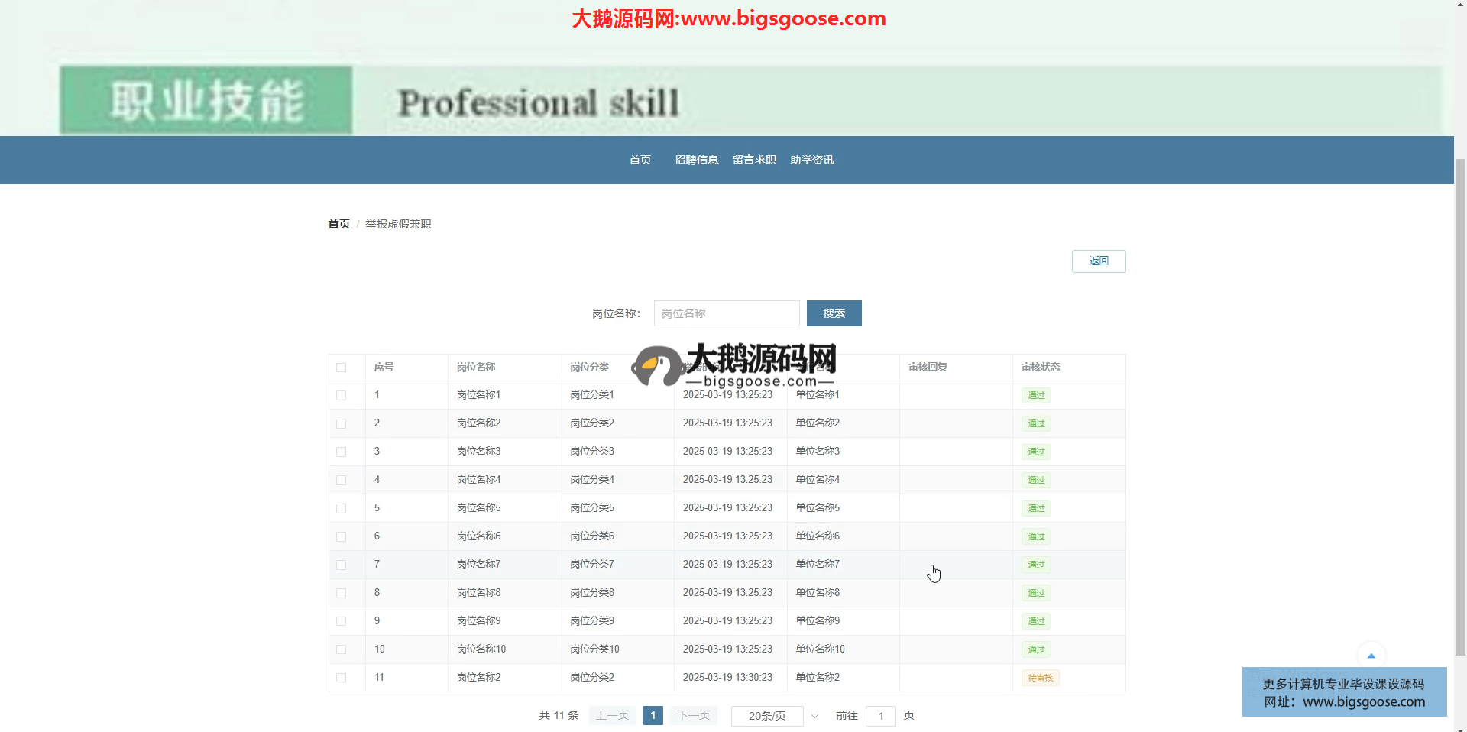Select the checkbox for row 7

(342, 565)
